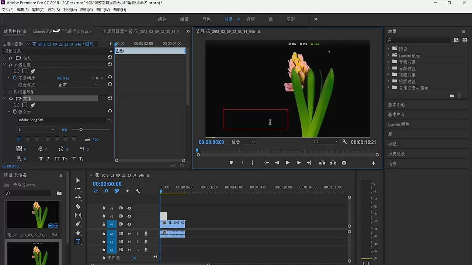The width and height of the screenshot is (472, 265).
Task: Switch to the 编辑 workspace tab
Action: coord(184,19)
